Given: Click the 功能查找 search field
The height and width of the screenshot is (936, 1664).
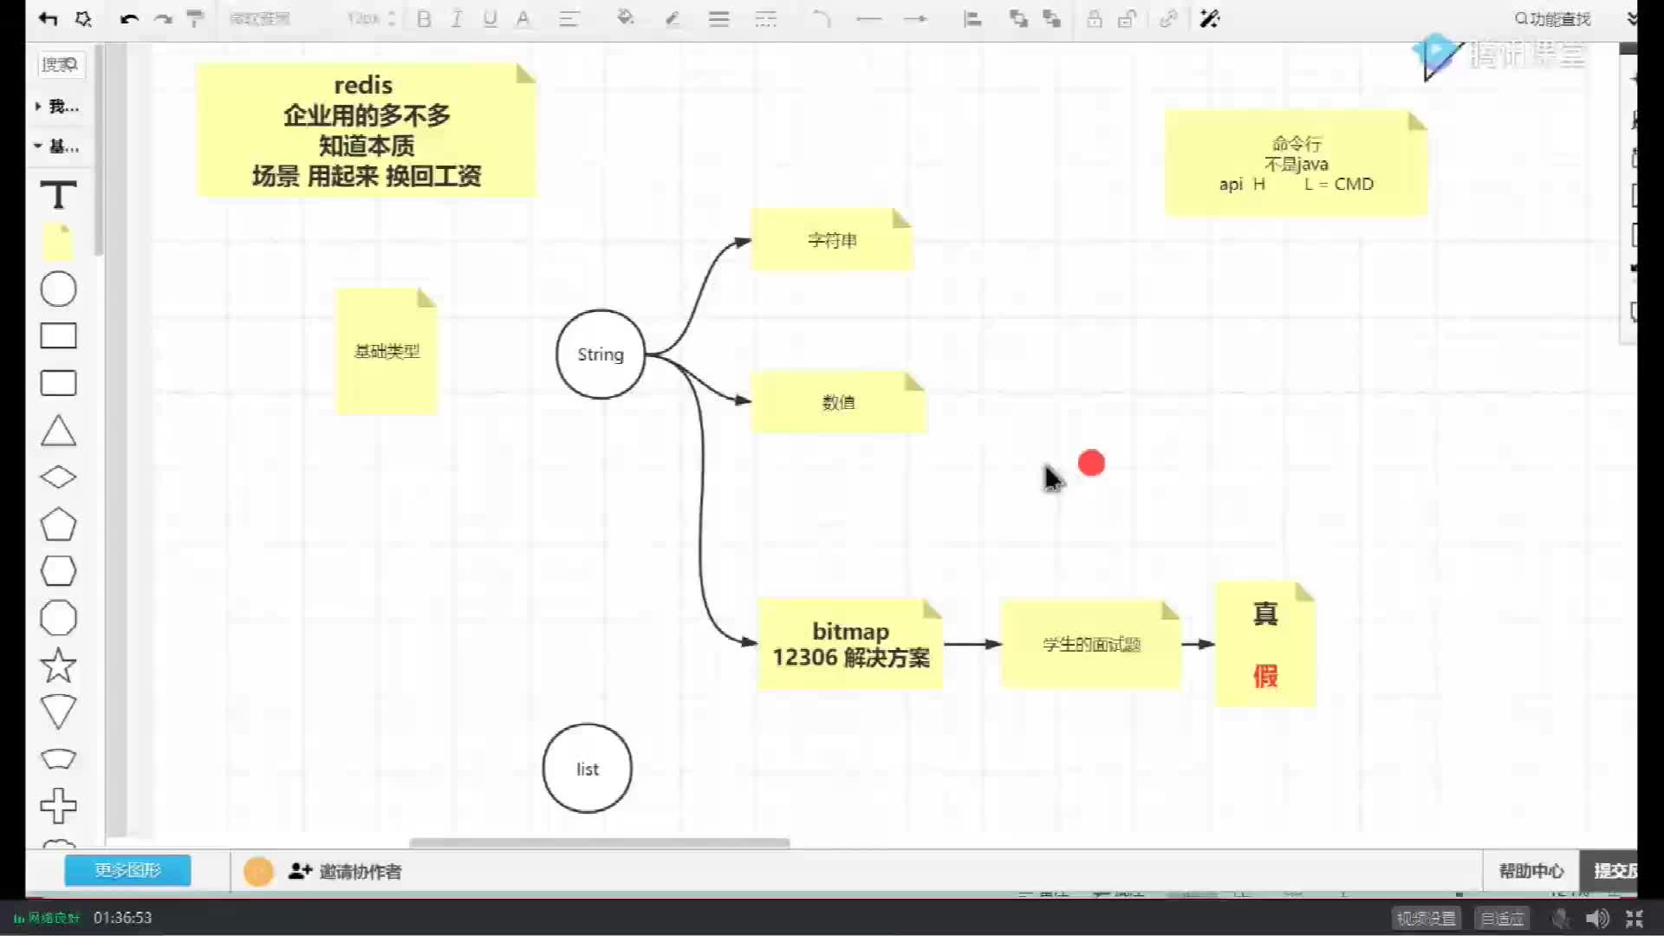Looking at the screenshot, I should tap(1552, 19).
